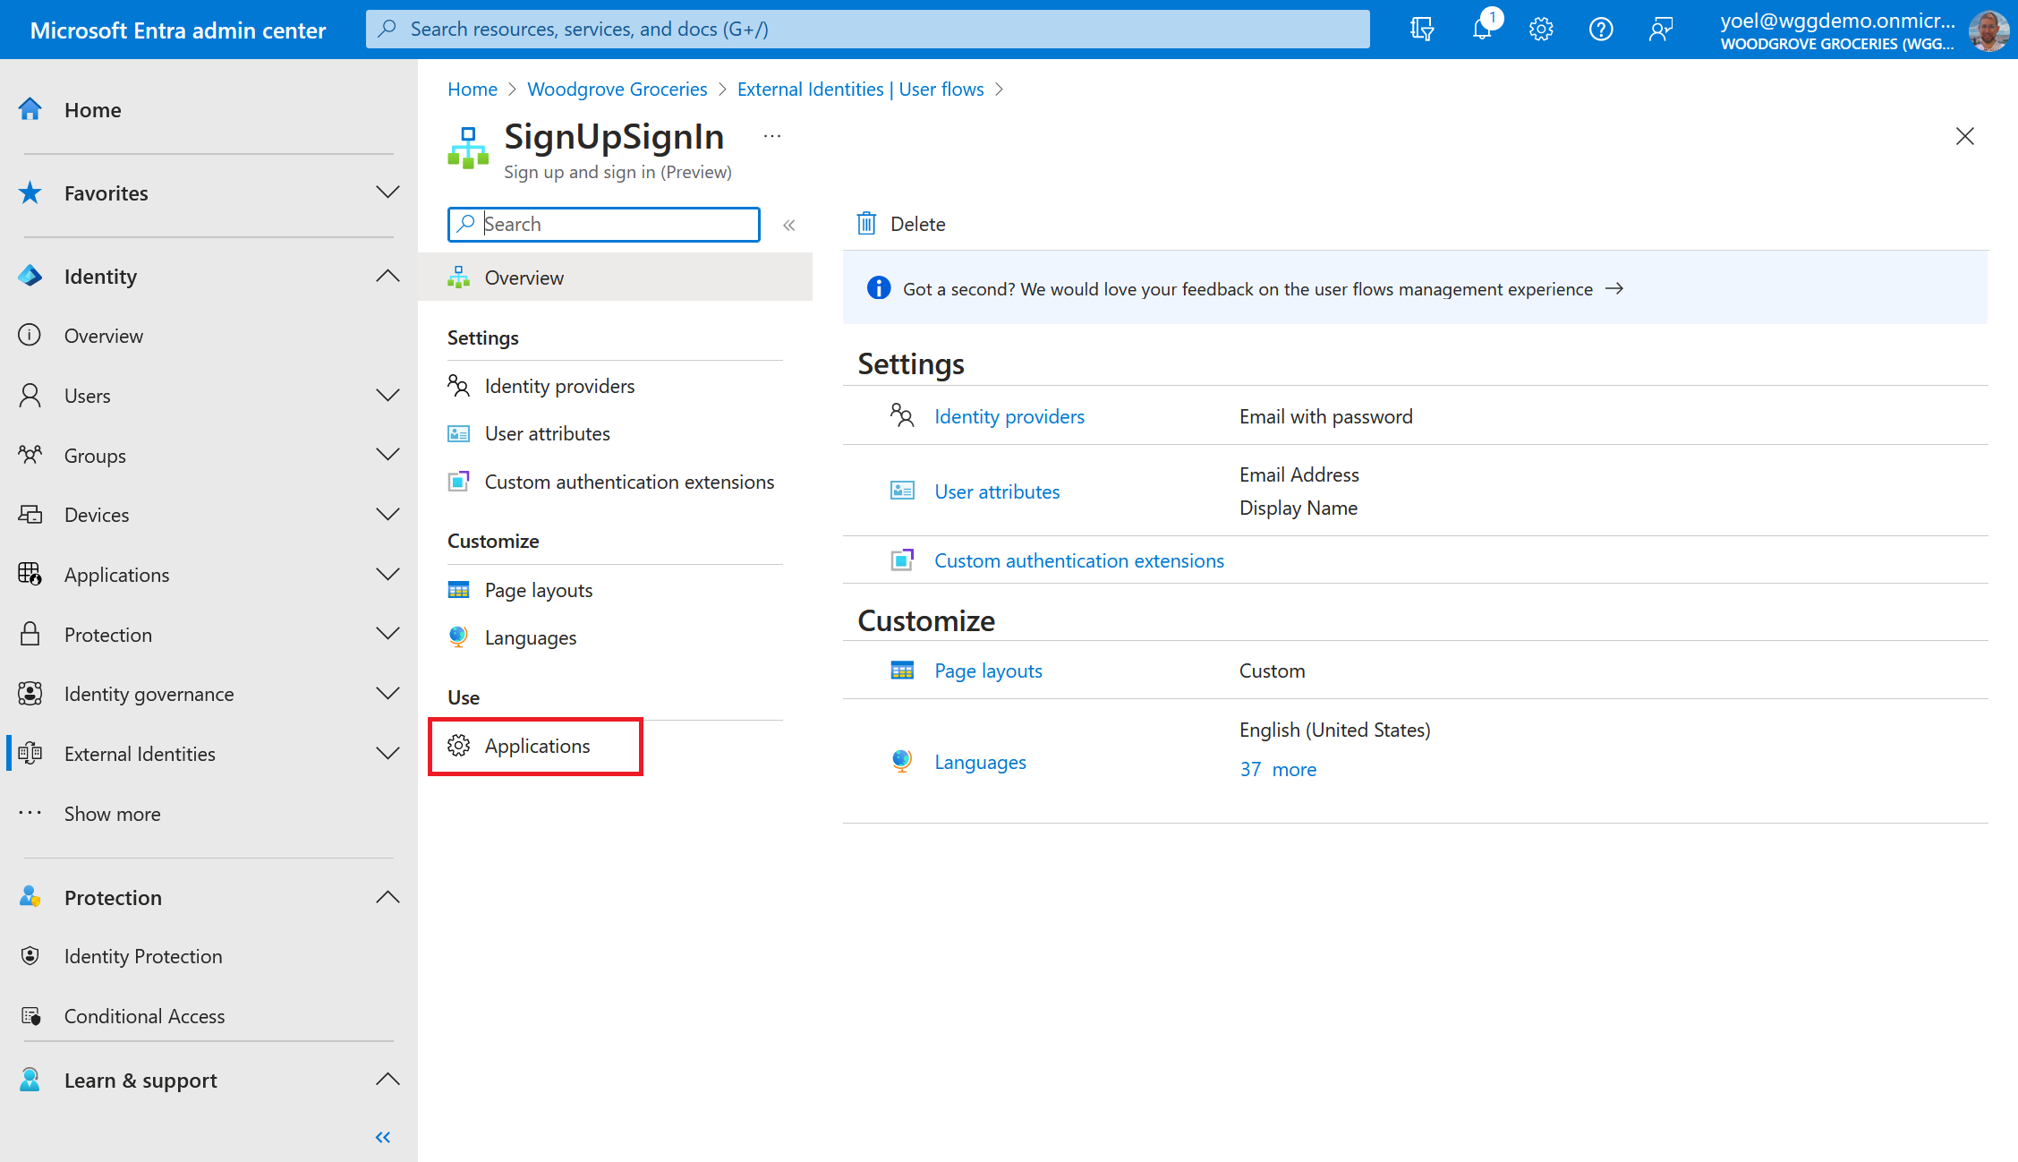Open Page layouts in resource menu
This screenshot has height=1162, width=2018.
pos(539,590)
